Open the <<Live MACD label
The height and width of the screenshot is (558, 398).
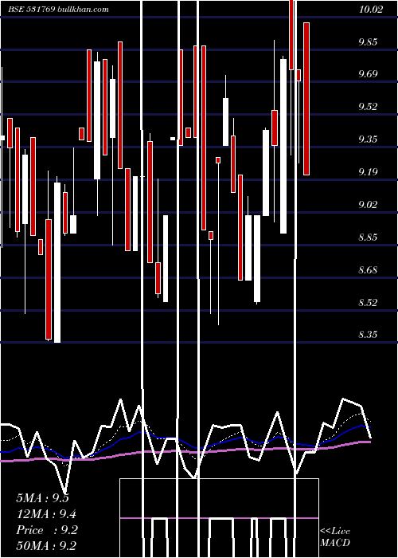[x=335, y=536]
